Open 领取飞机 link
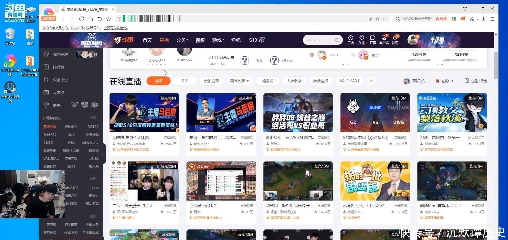Viewport: 508px width, 240px height. (x=414, y=81)
